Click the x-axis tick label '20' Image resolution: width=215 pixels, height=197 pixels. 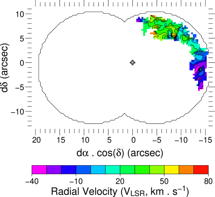tap(36, 140)
